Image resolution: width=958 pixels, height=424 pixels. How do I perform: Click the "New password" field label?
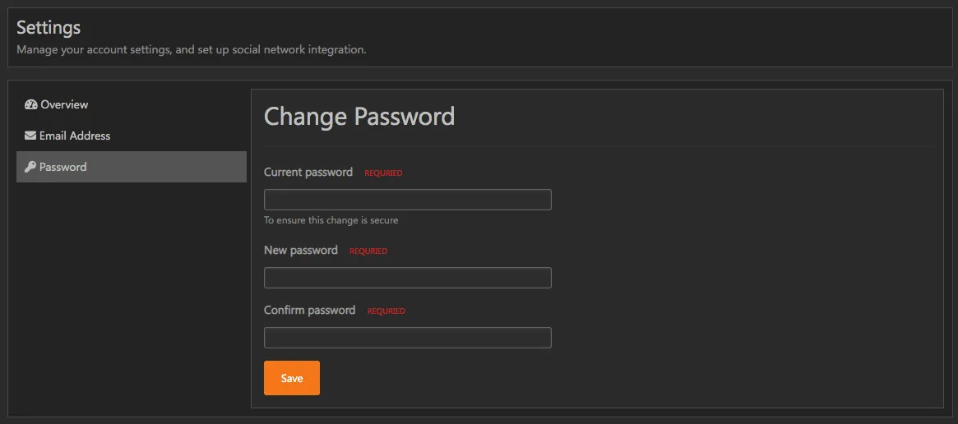pyautogui.click(x=301, y=251)
